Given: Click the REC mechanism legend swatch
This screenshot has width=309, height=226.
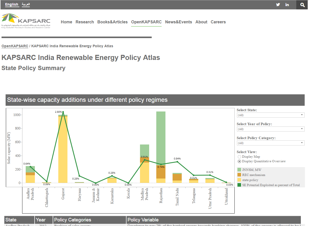Looking at the screenshot, I should point(239,175).
